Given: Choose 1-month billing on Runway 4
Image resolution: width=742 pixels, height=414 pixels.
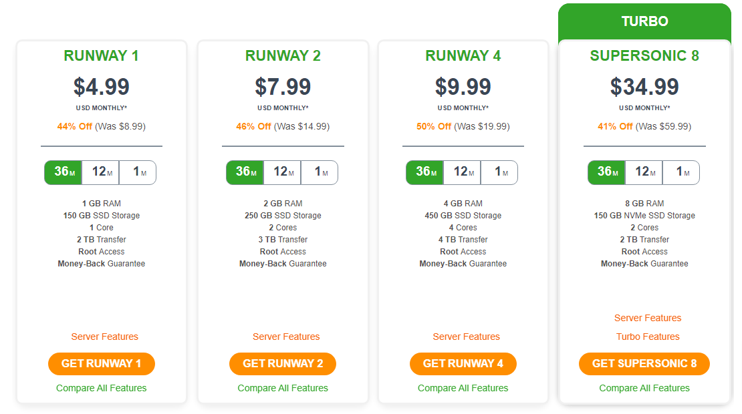Looking at the screenshot, I should click(x=499, y=172).
